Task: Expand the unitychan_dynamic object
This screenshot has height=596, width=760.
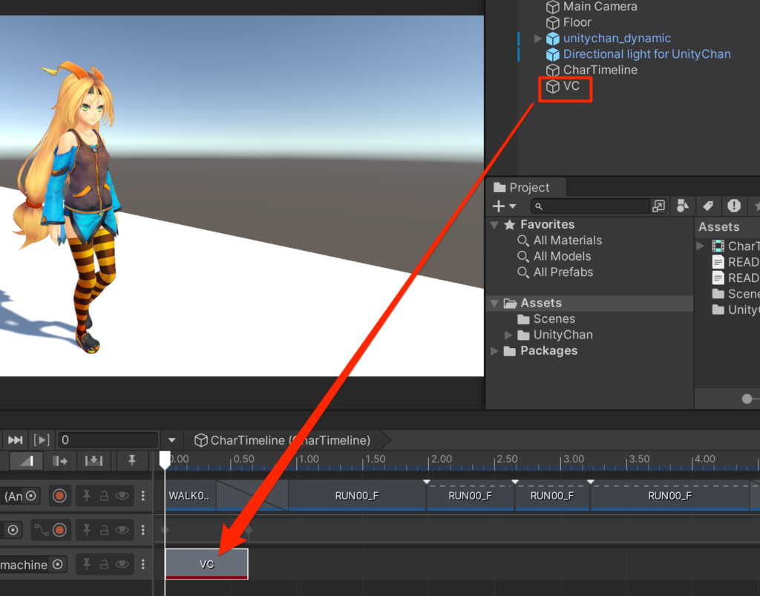Action: pos(537,39)
